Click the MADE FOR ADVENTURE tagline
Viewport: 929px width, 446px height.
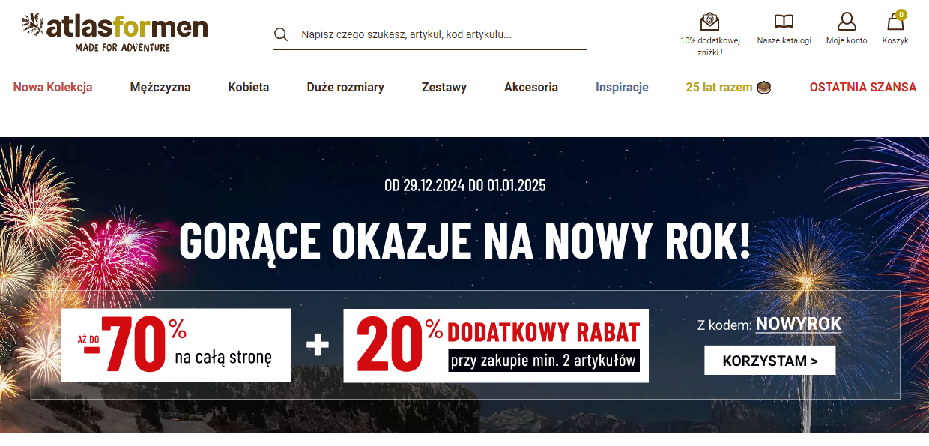pyautogui.click(x=123, y=47)
